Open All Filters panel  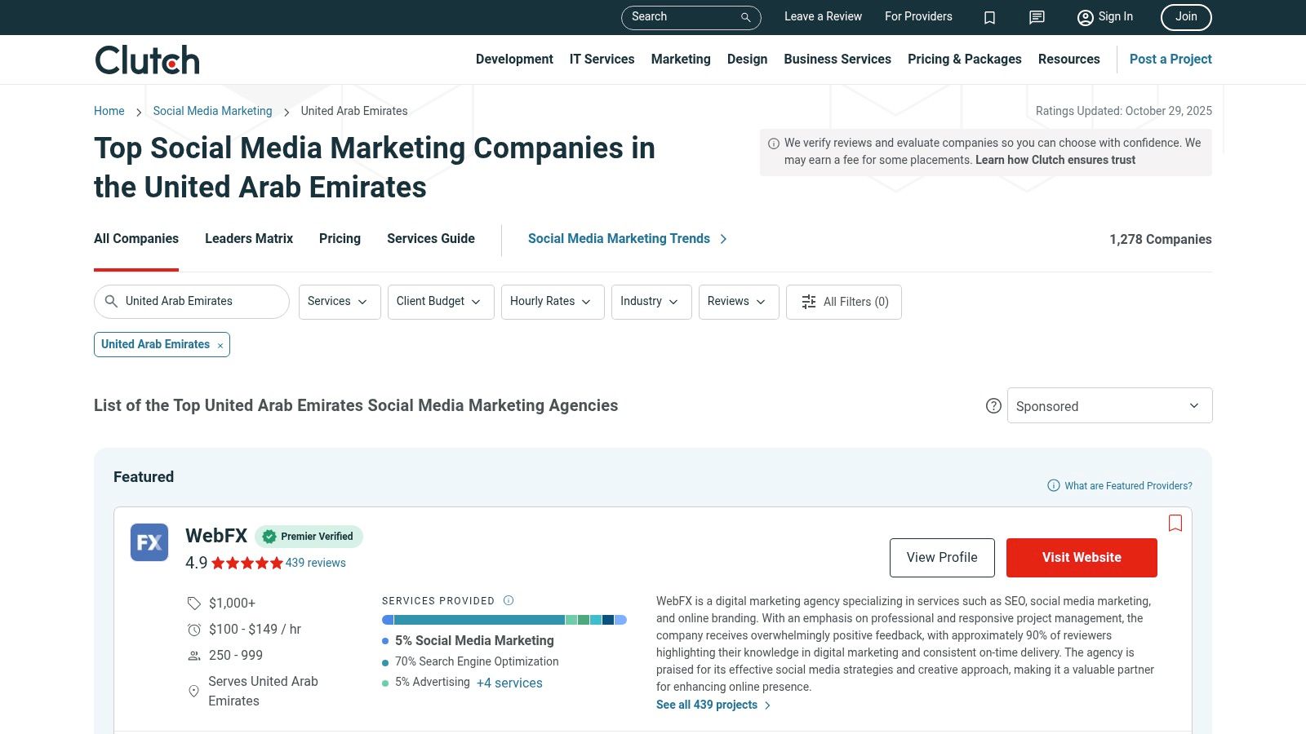tap(843, 302)
